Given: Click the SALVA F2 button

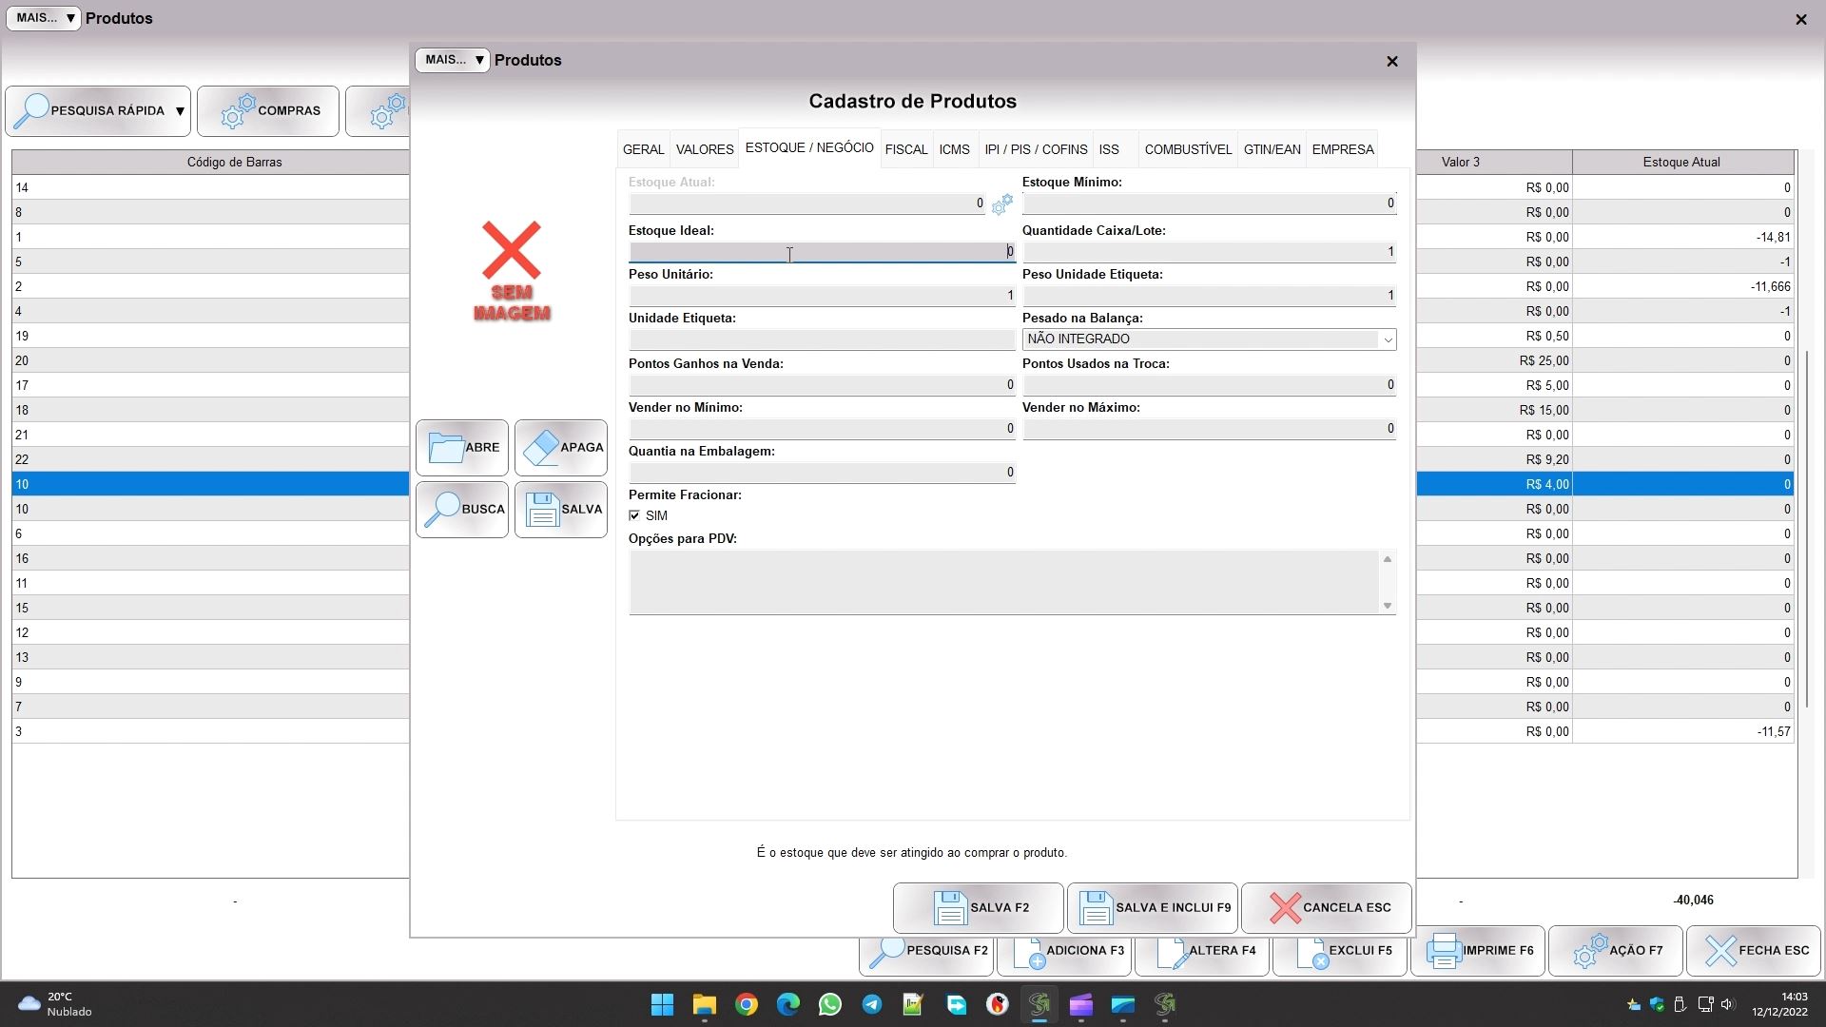Looking at the screenshot, I should (978, 907).
